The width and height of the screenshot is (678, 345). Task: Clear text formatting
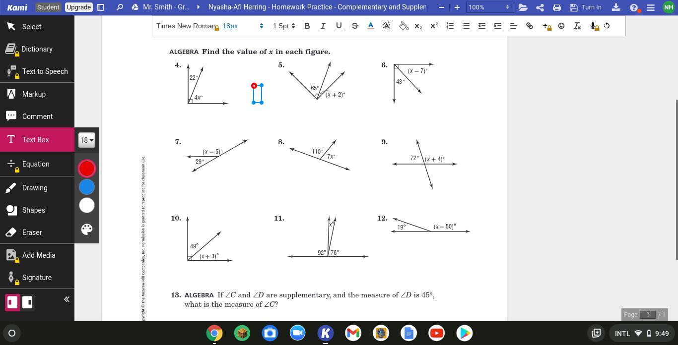[x=577, y=26]
